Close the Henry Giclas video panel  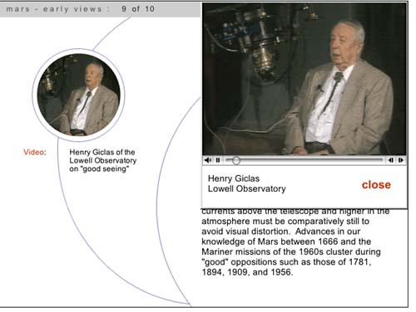[x=376, y=185]
